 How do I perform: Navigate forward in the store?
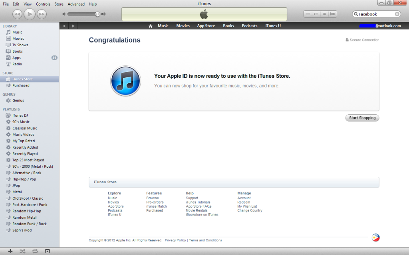(x=73, y=26)
